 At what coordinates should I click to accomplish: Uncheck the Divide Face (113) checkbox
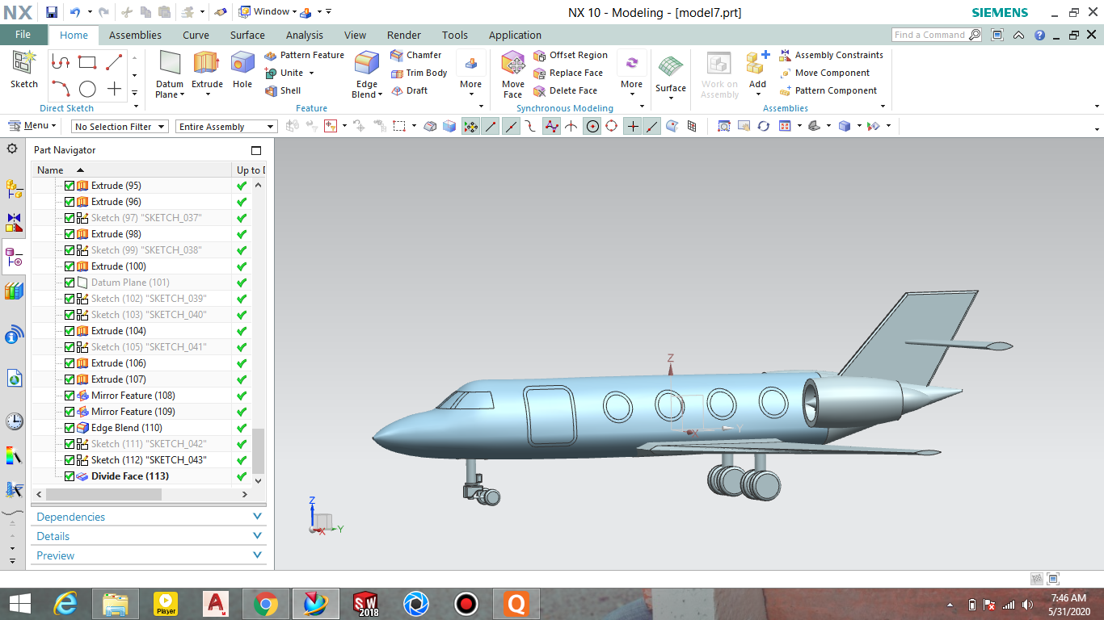click(69, 476)
